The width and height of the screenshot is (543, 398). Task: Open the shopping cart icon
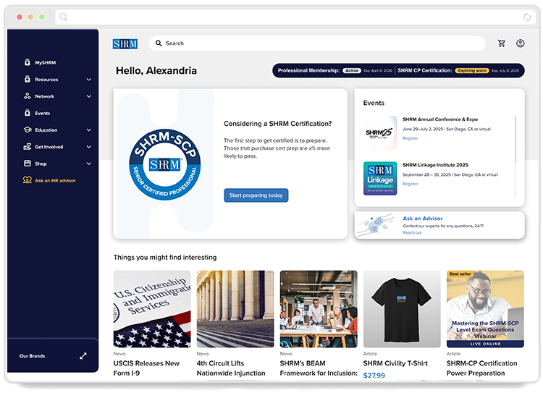click(x=501, y=43)
